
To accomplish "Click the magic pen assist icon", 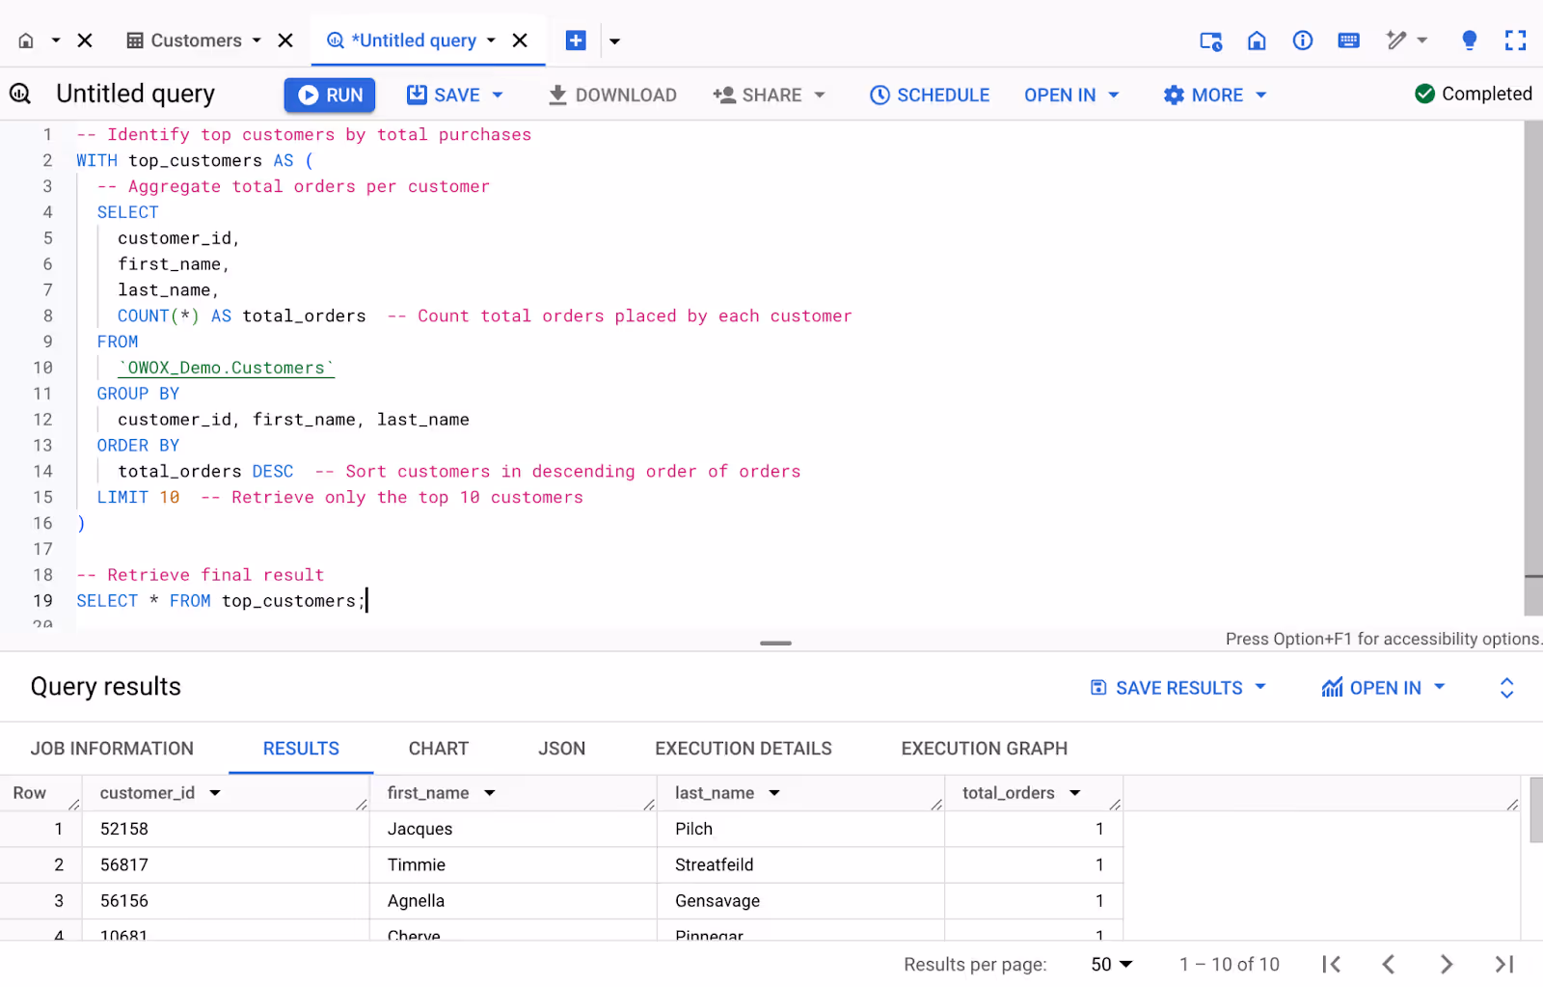I will (1395, 41).
